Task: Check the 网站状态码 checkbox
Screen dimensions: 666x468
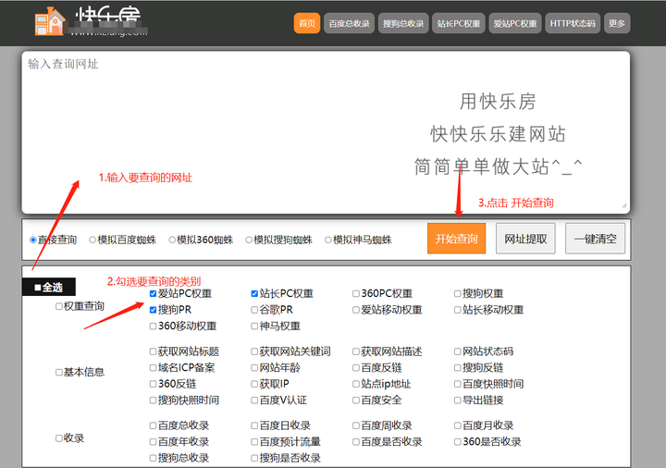Action: pyautogui.click(x=458, y=351)
